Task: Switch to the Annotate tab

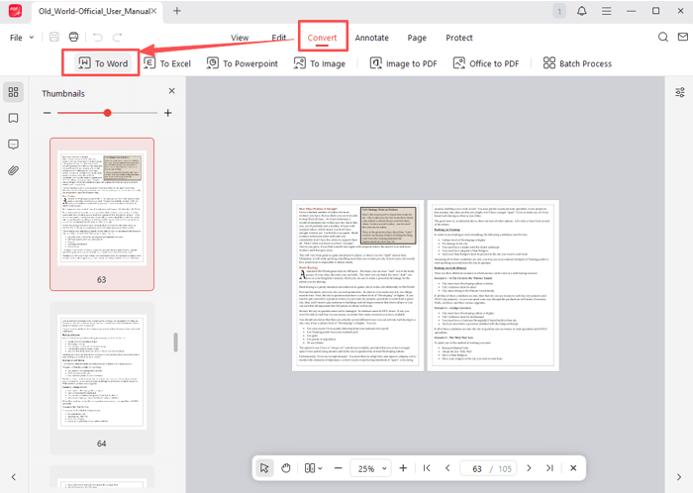Action: pyautogui.click(x=371, y=38)
